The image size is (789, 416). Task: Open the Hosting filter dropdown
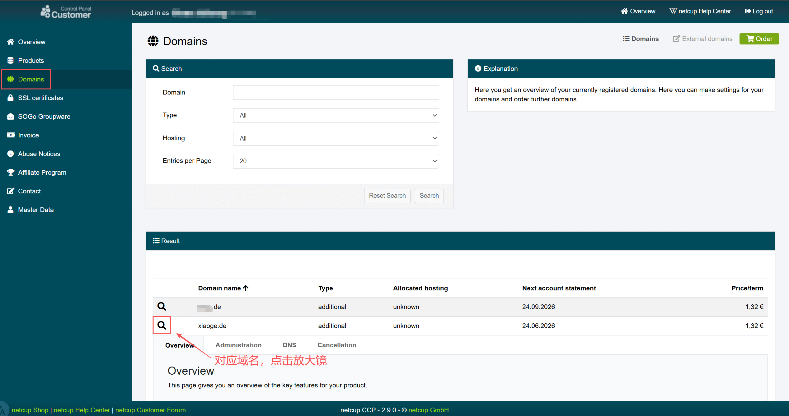(336, 138)
